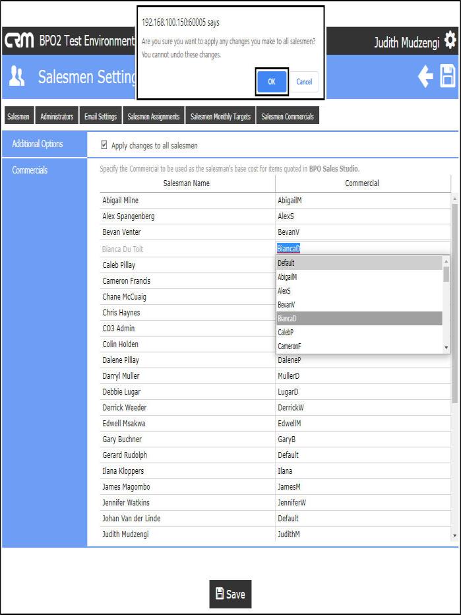This screenshot has width=461, height=615.
Task: Cancel the confirmation dialog
Action: click(304, 82)
